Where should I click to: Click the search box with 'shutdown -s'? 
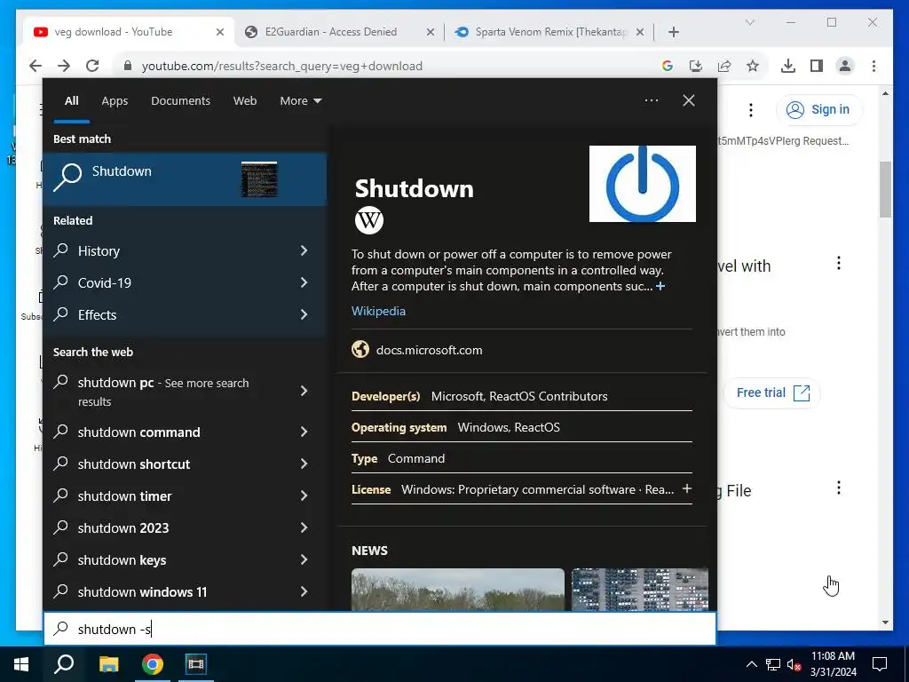pos(380,629)
